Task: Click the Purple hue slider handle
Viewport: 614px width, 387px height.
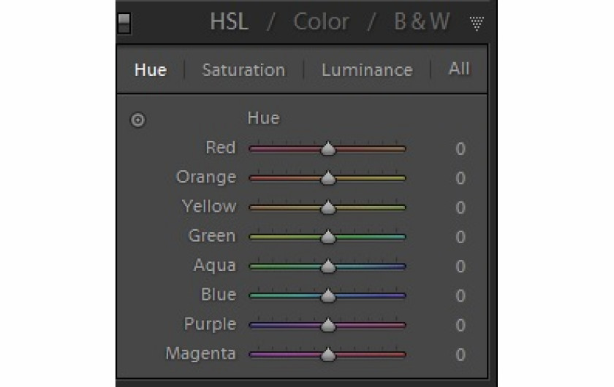Action: tap(328, 325)
